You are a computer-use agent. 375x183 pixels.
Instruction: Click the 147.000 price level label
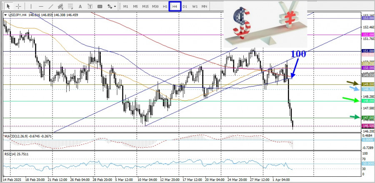368,118
